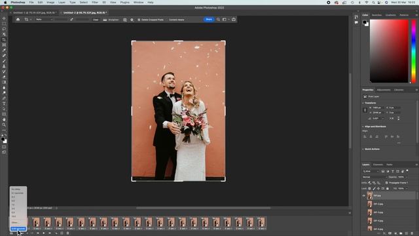Viewport: 419px width, 236px height.
Task: Select the Rectangular Marquee tool
Action: pyautogui.click(x=4, y=24)
